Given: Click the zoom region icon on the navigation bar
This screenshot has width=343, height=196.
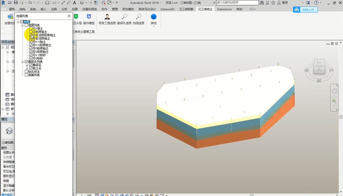Looking at the screenshot, I should point(334,101).
